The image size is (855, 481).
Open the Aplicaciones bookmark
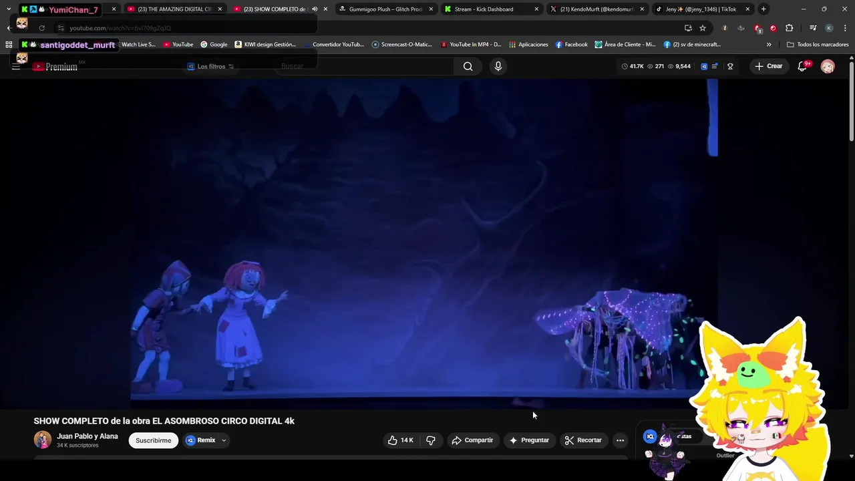(x=528, y=45)
